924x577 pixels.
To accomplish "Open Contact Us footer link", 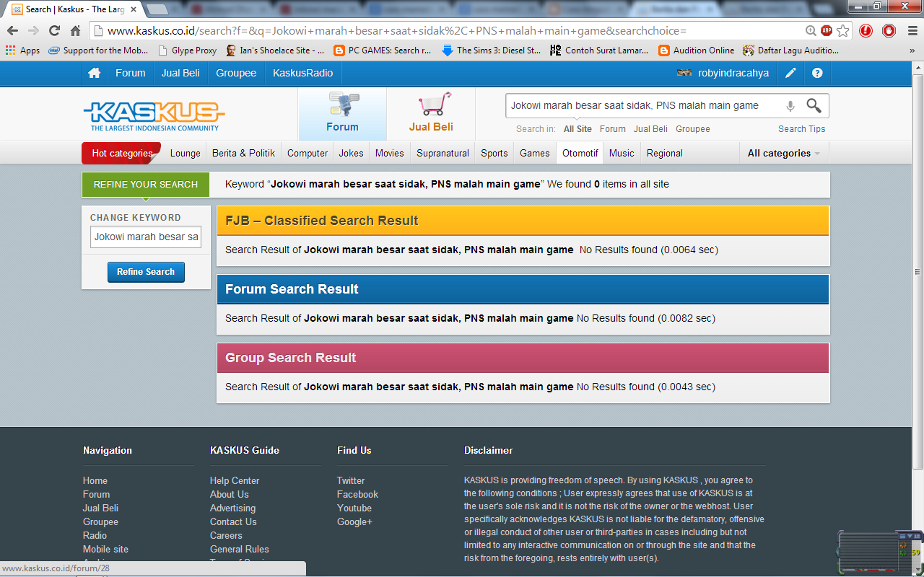I will point(233,522).
